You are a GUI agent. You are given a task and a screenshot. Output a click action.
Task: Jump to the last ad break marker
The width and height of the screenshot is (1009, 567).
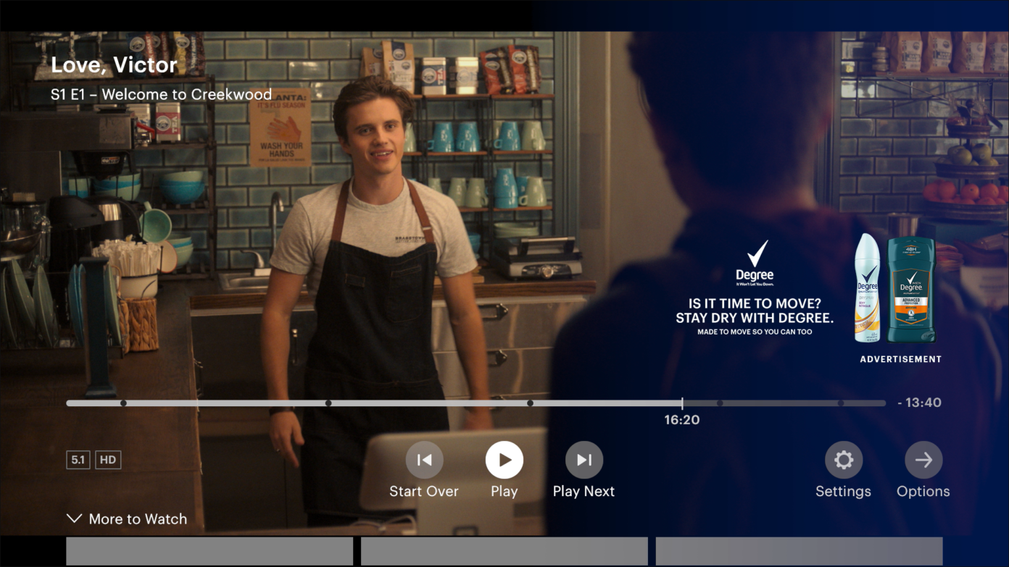(x=840, y=403)
